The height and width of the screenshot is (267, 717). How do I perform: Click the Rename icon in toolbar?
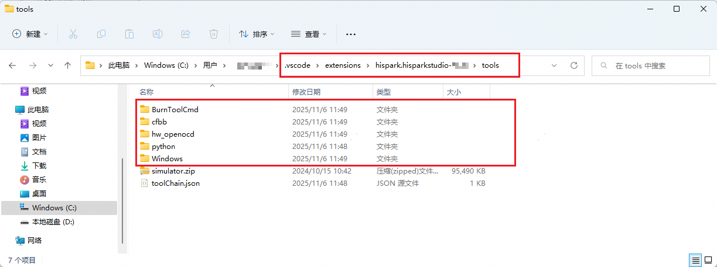[x=158, y=34]
